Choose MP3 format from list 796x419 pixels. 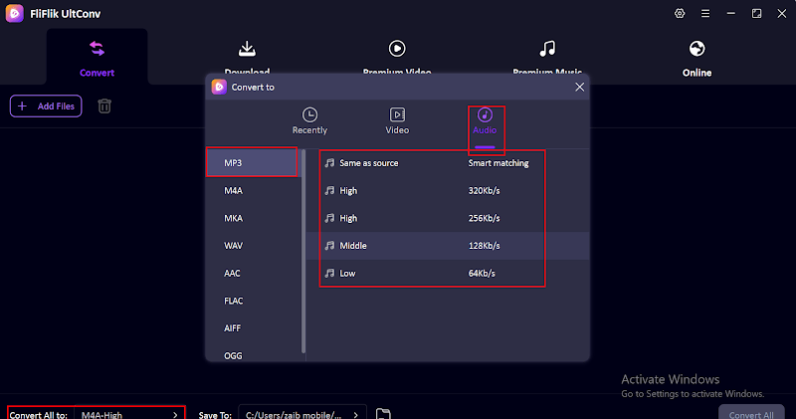[253, 163]
